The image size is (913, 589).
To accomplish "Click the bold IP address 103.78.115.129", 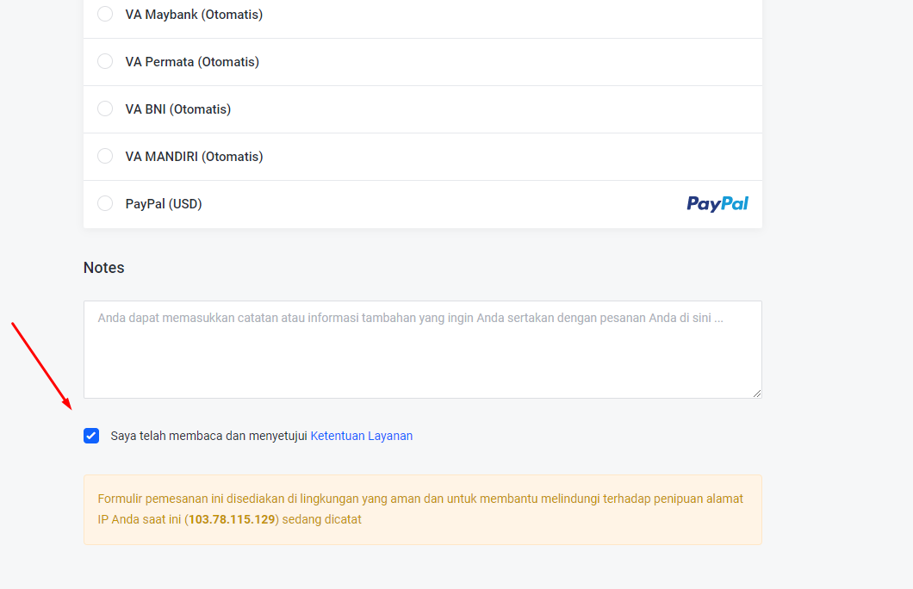I will point(232,519).
